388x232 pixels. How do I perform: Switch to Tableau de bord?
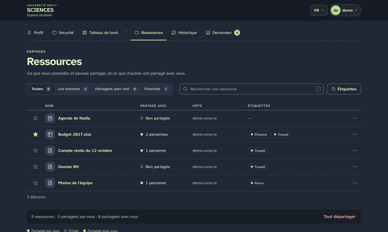coord(100,33)
